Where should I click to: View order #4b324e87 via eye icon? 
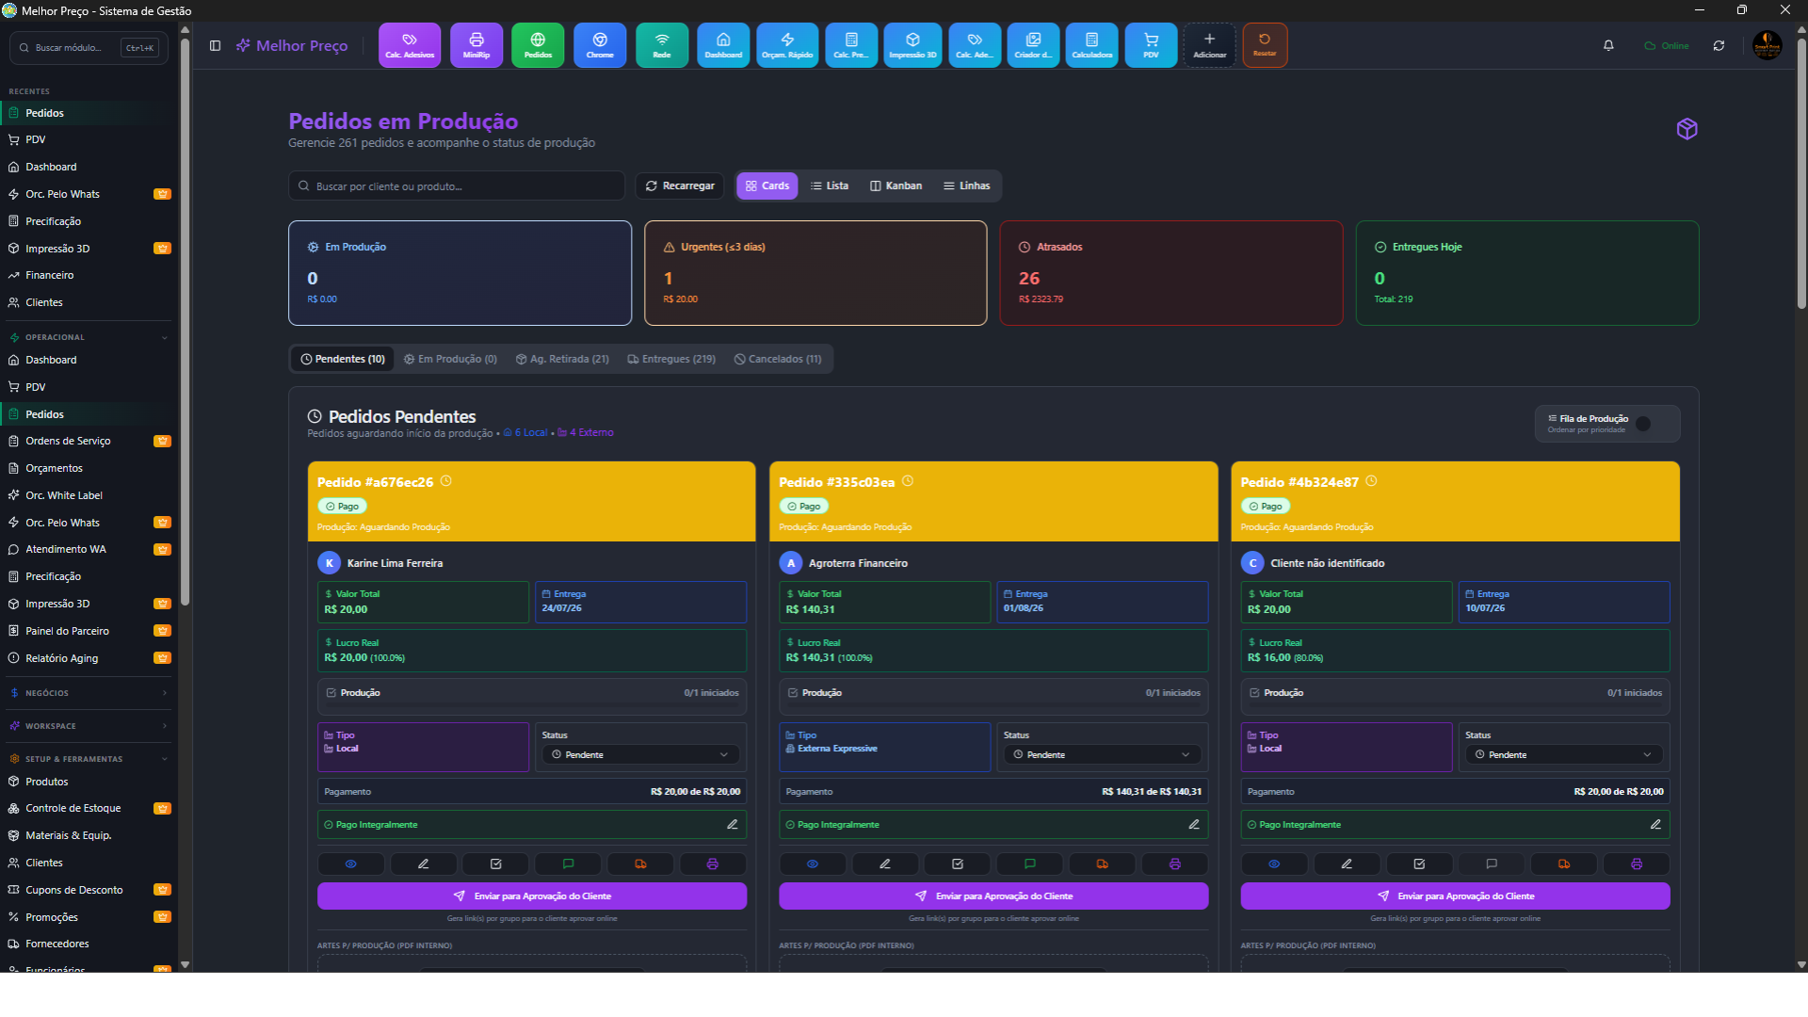pos(1274,864)
